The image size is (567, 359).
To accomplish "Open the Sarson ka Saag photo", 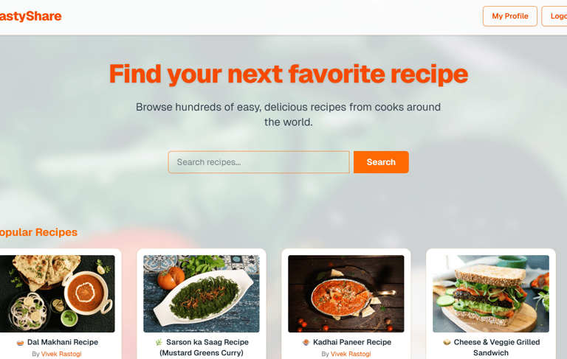I will (202, 293).
